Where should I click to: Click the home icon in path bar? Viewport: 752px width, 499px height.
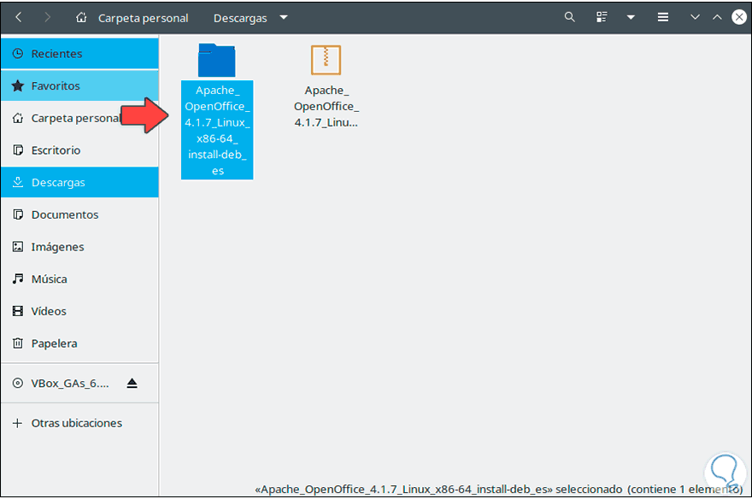(x=81, y=18)
